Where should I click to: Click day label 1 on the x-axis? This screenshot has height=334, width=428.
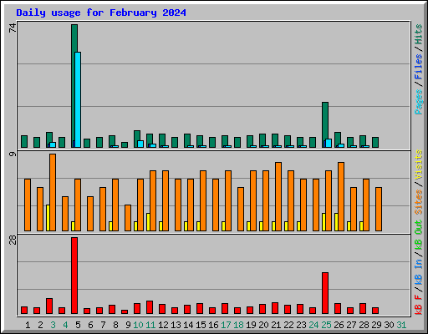[28, 325]
